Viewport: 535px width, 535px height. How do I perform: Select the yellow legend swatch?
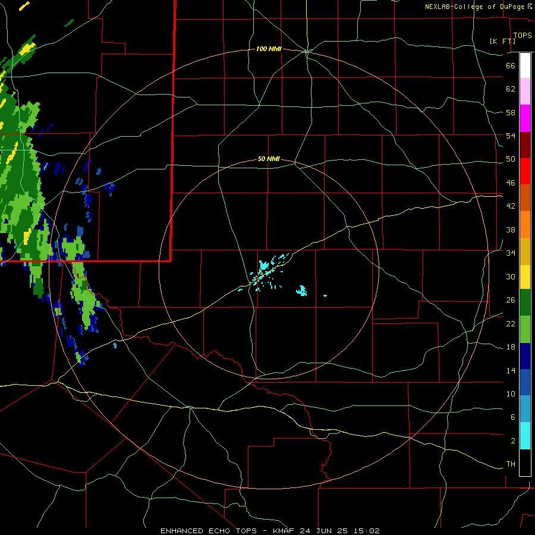(x=525, y=277)
